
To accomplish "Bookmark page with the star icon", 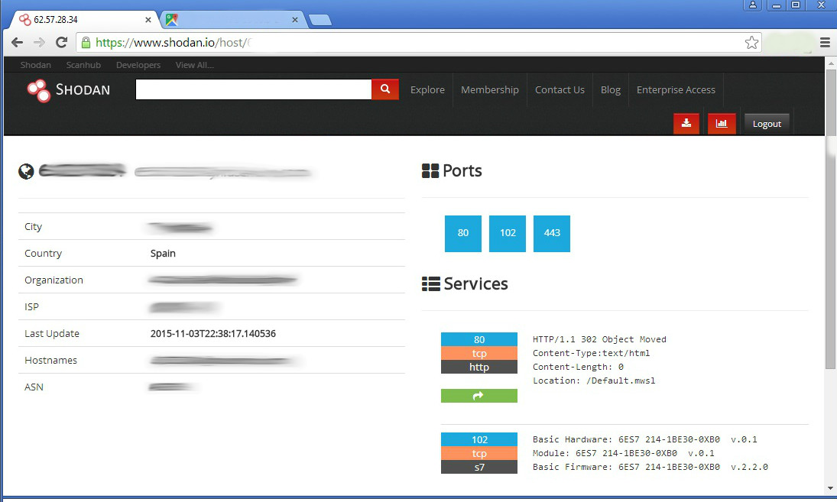I will point(751,42).
